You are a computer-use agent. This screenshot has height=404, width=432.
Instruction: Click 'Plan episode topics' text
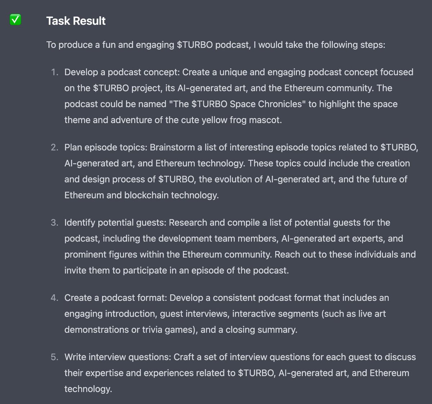coord(106,147)
